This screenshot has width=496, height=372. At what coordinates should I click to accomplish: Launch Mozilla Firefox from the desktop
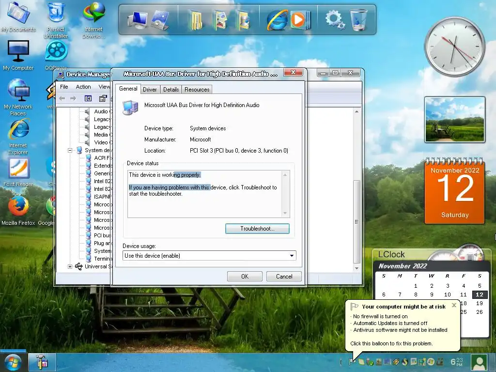(18, 211)
